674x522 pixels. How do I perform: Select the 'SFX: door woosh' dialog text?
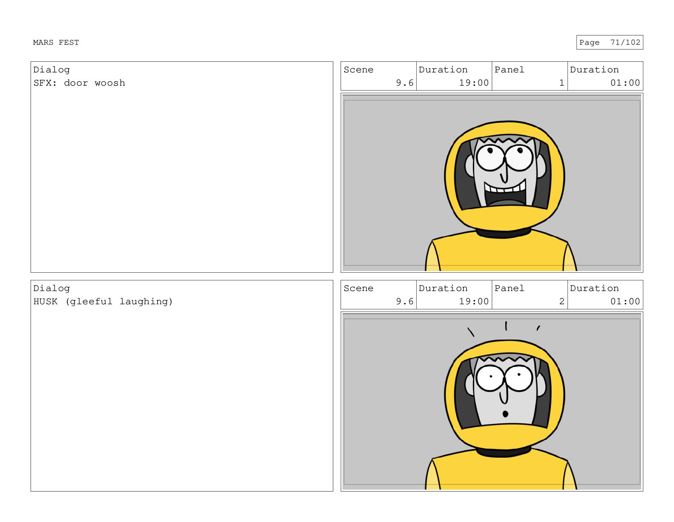coord(79,83)
